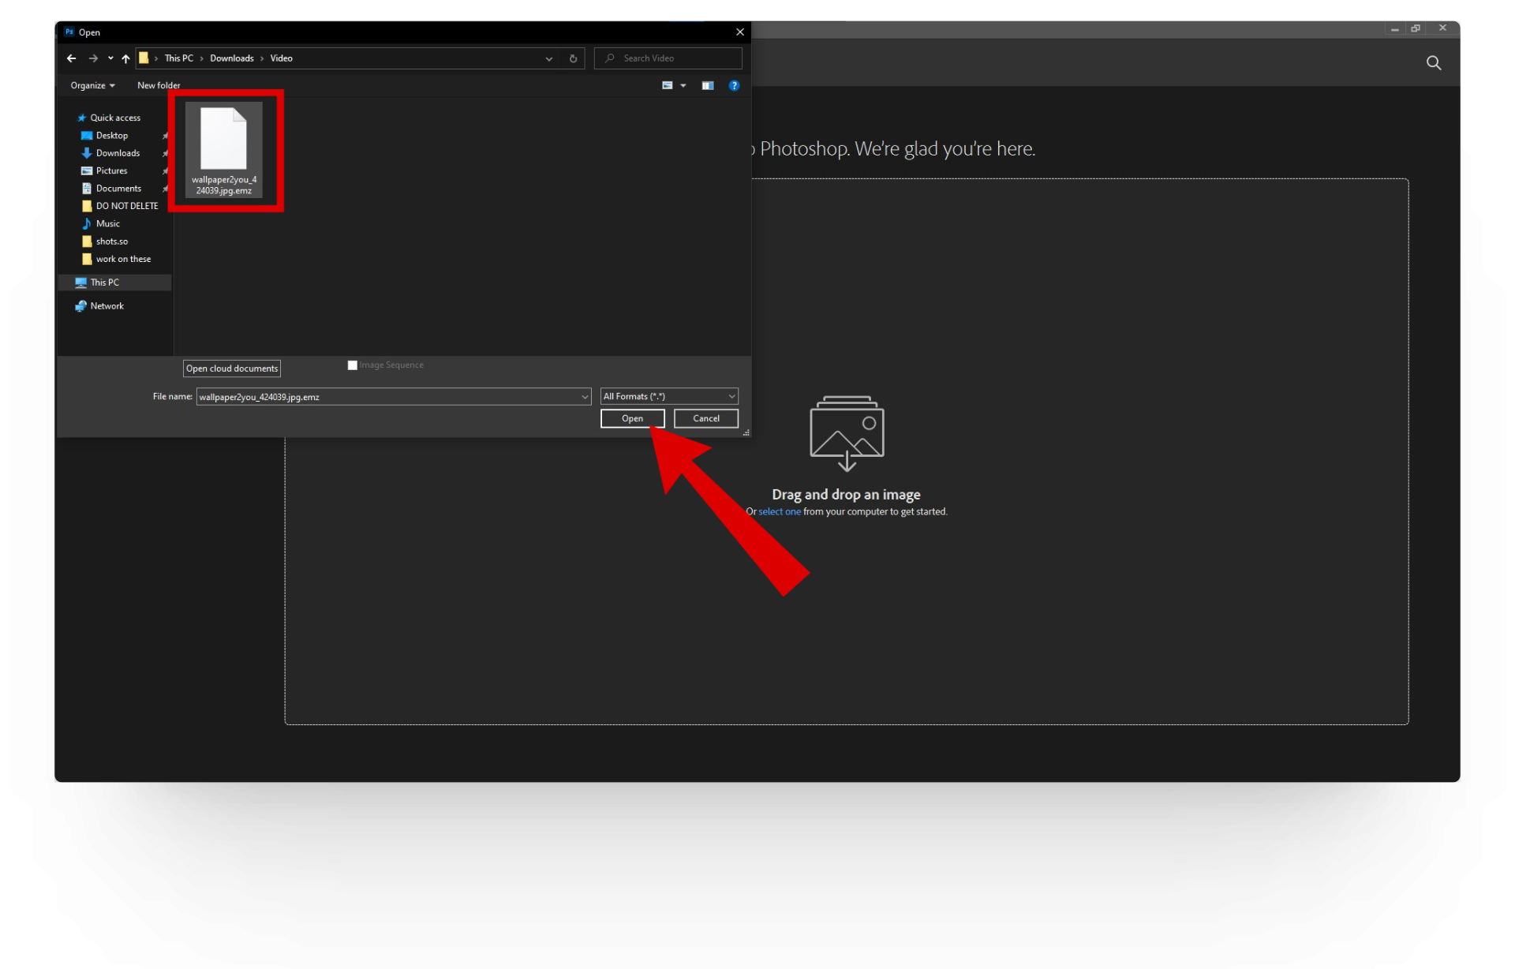Refresh the Video folder listing
Screen dimensions: 1515x969
(x=573, y=58)
